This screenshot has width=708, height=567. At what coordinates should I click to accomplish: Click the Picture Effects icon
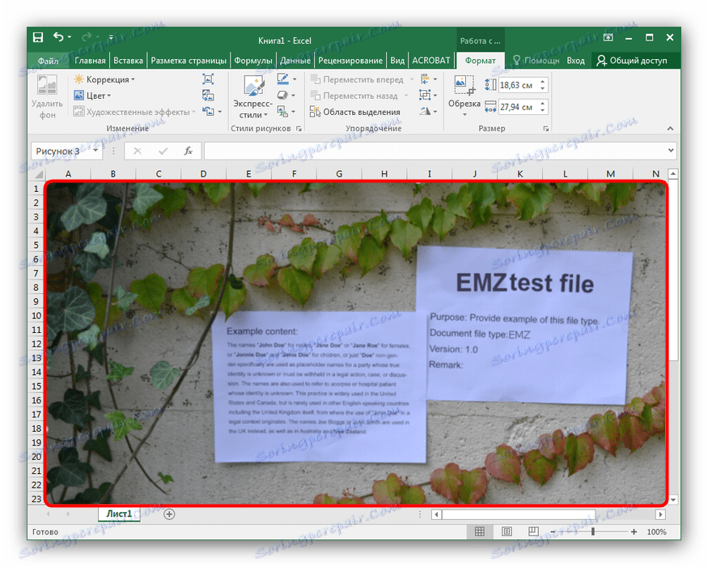tap(282, 95)
